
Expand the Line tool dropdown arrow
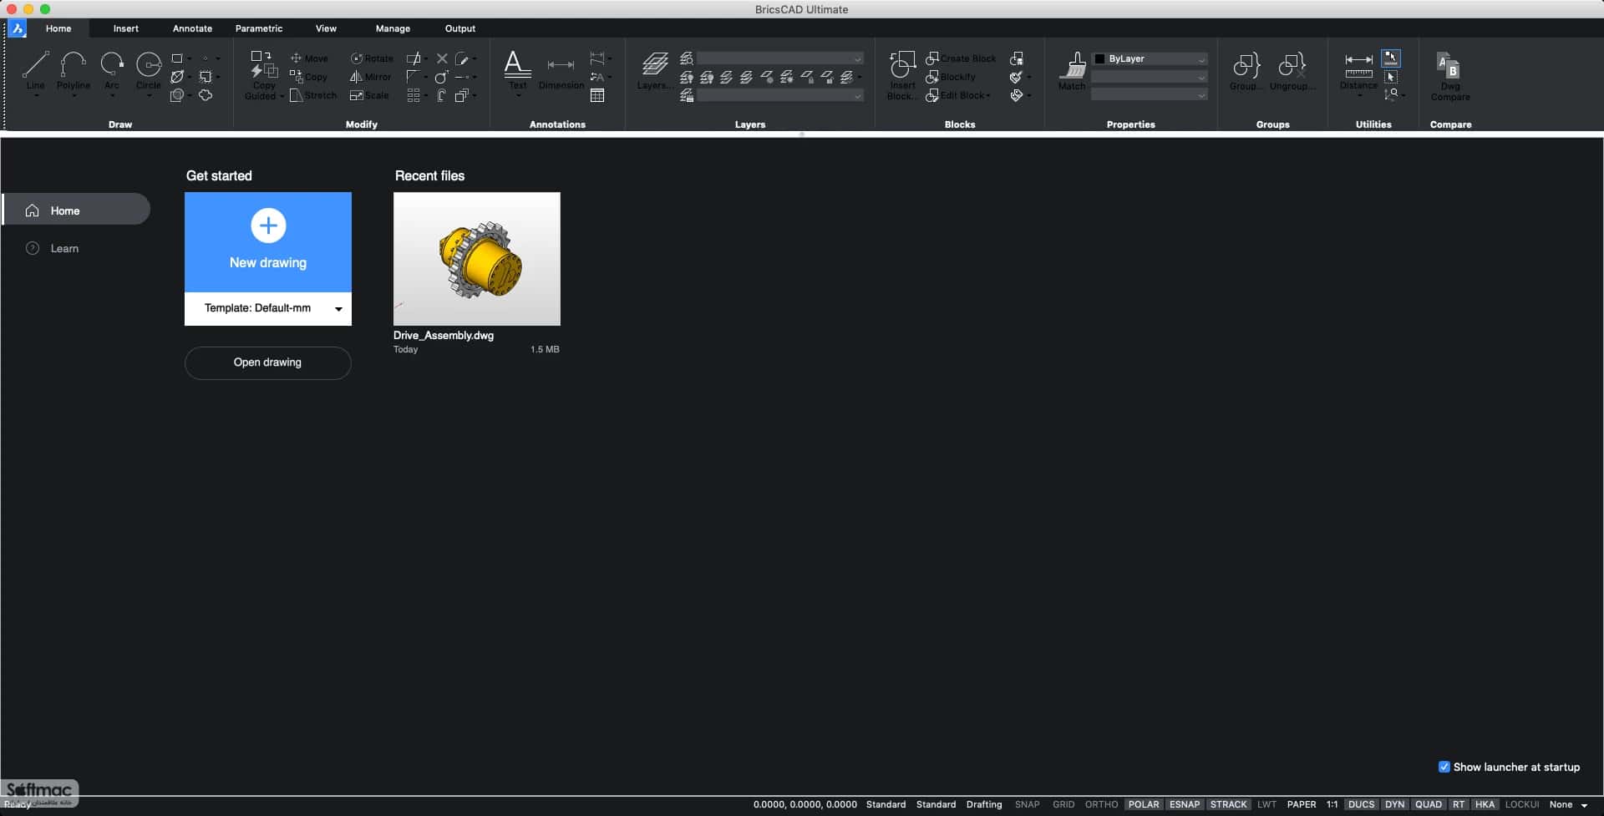36,96
